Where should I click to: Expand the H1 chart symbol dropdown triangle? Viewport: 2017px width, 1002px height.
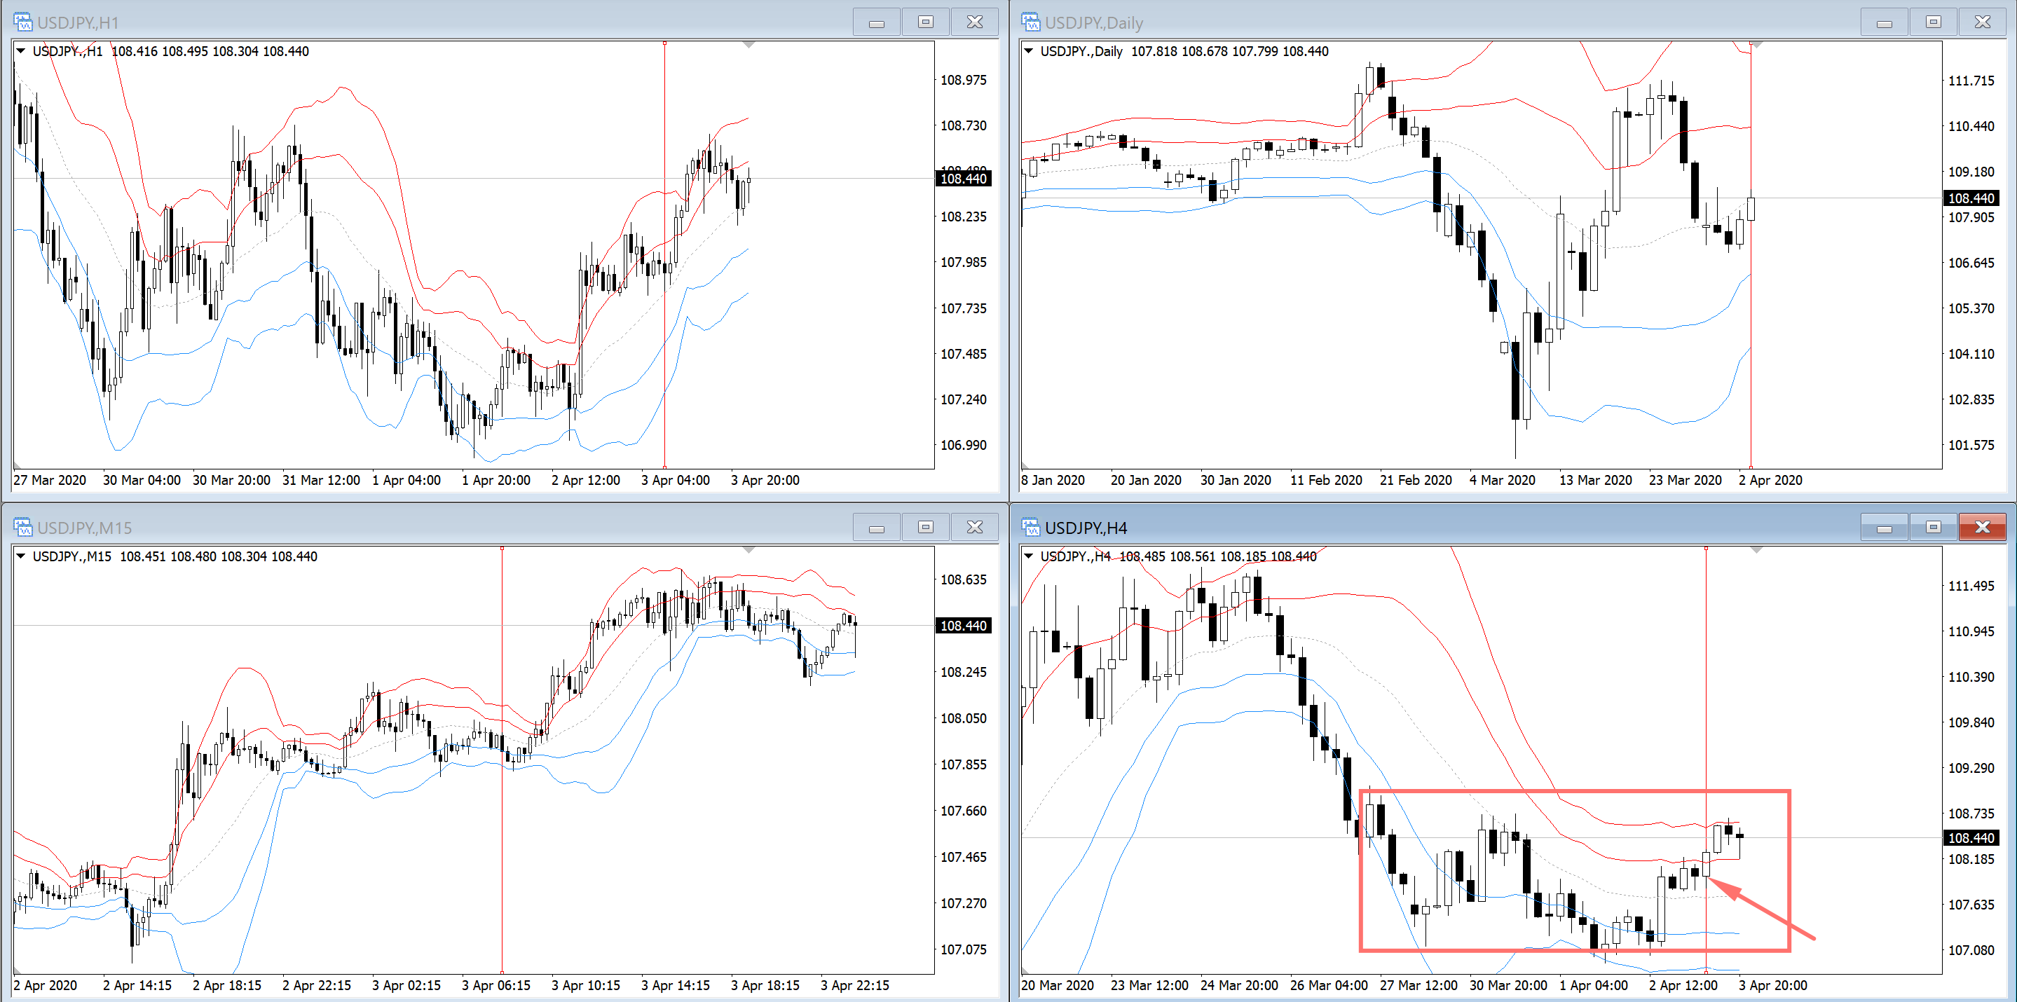pyautogui.click(x=21, y=51)
